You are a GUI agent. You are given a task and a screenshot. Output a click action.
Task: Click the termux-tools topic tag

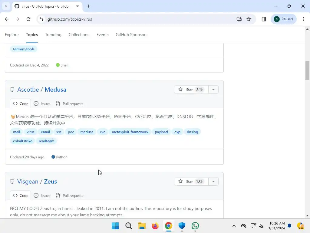pos(24,49)
